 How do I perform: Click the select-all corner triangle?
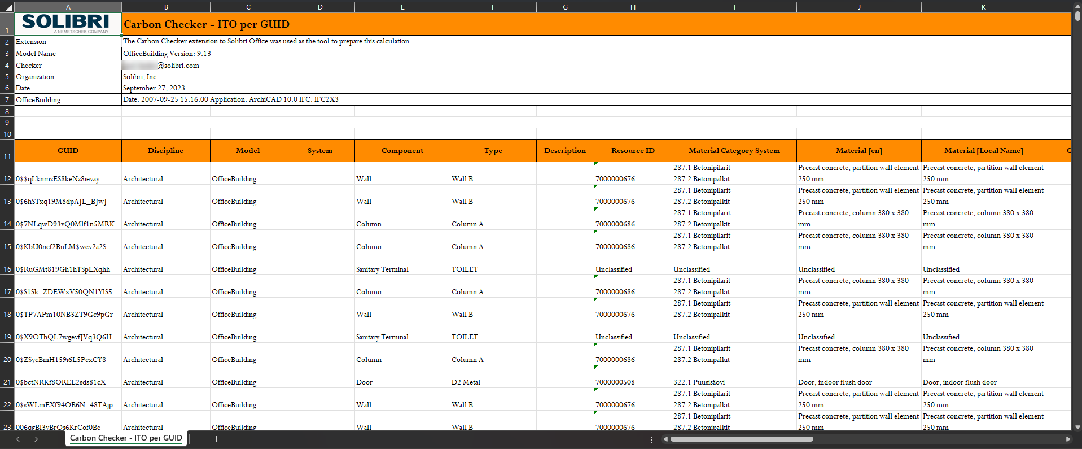[8, 7]
